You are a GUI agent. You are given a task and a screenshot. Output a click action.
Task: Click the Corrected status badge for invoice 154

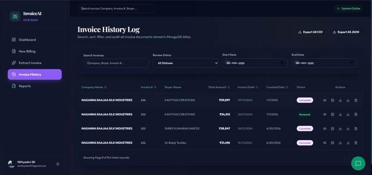(305, 100)
